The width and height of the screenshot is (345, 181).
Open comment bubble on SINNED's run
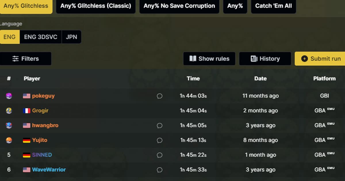[x=160, y=155]
